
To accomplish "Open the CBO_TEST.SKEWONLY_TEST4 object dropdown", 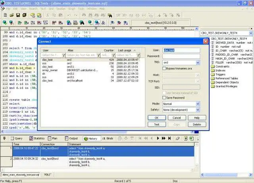I will [x=250, y=33].
